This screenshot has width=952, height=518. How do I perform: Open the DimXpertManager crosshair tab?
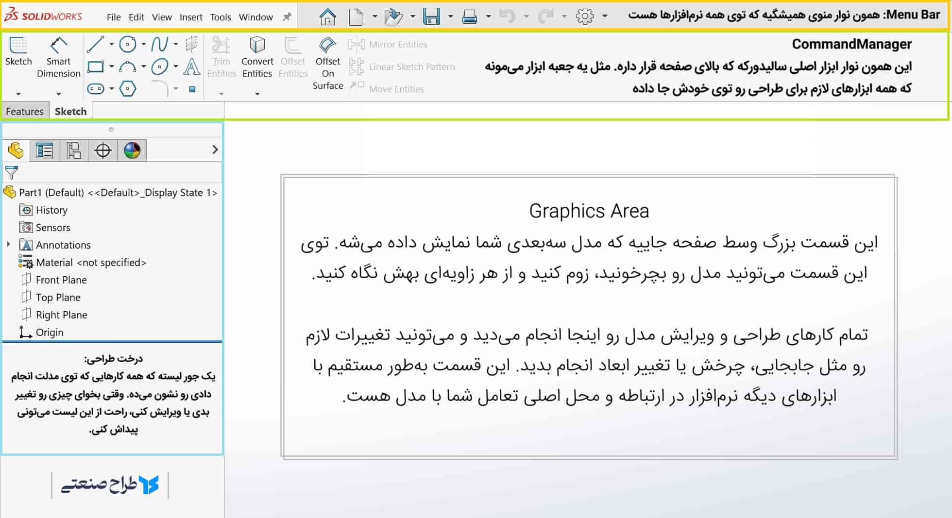click(102, 150)
